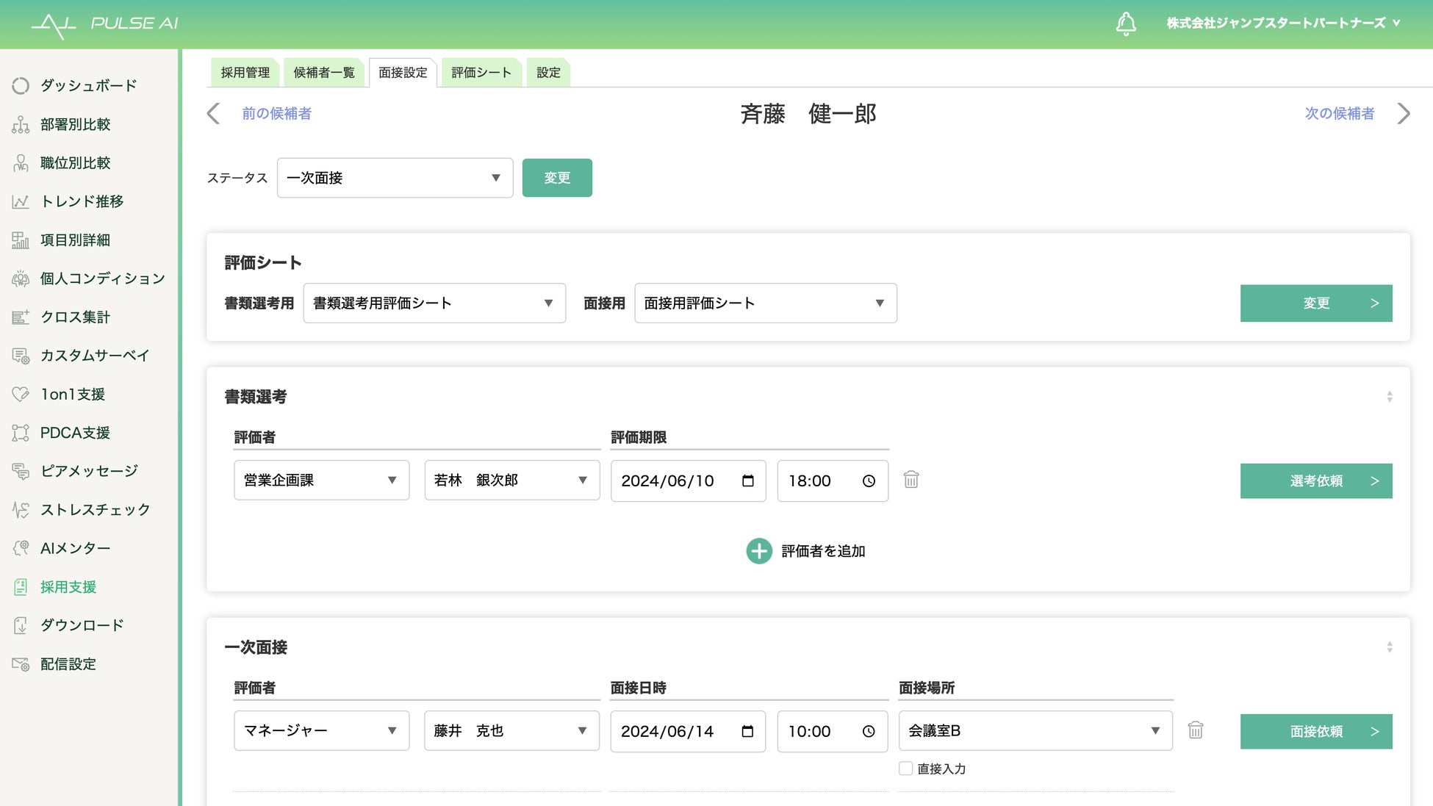The height and width of the screenshot is (806, 1433).
Task: Go to the previous candidate with the left arrow
Action: (214, 113)
